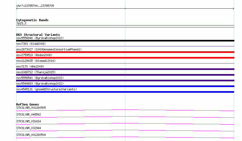The height and width of the screenshot is (141, 242).
Task: Open transcript STK31|NR_048542
Action: click(29, 114)
